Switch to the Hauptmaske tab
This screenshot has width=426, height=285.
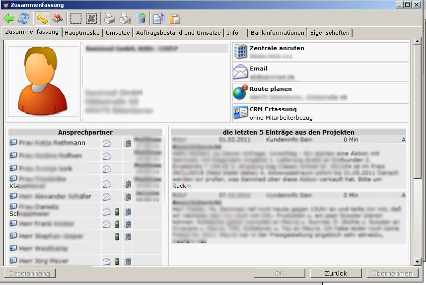[x=82, y=33]
